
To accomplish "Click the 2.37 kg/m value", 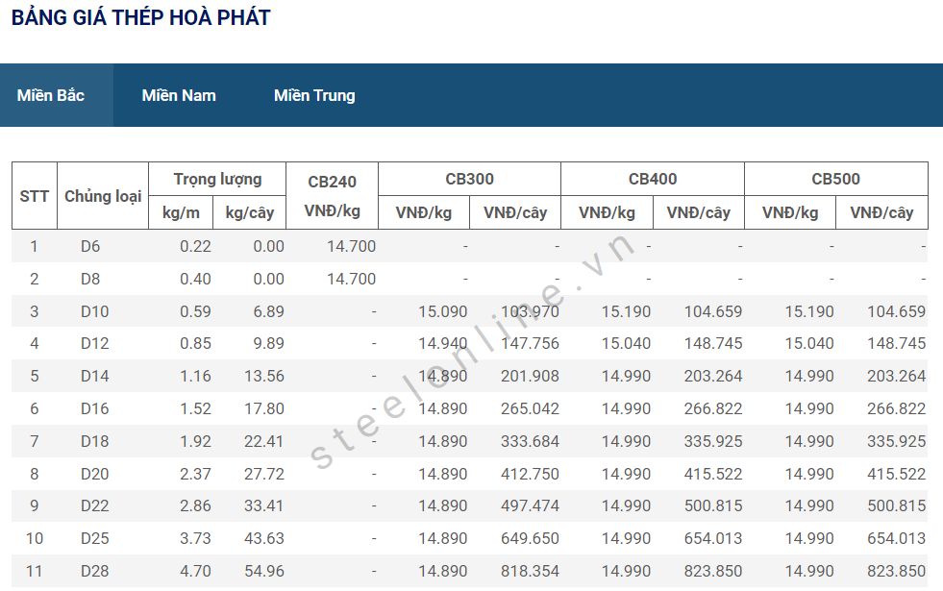I will [x=195, y=474].
